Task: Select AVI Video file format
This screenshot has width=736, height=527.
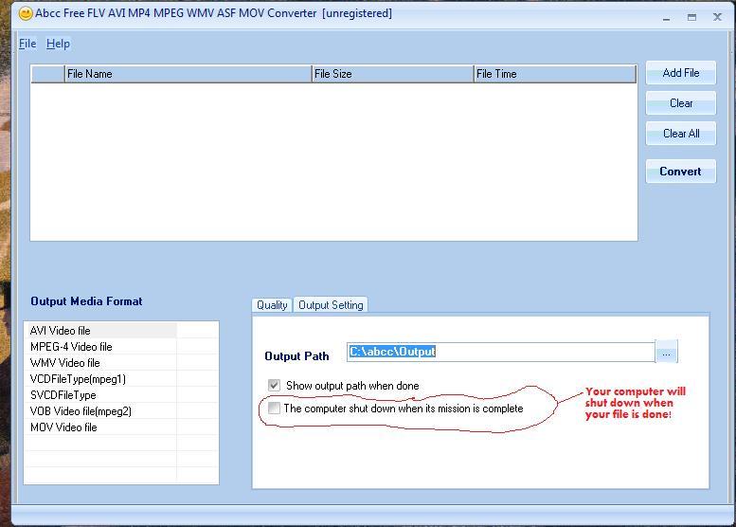Action: coord(121,331)
